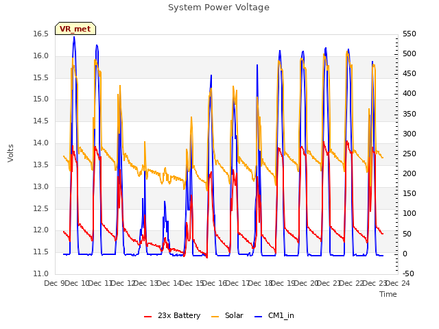Click the 13.0 left axis tick label

click(40, 186)
